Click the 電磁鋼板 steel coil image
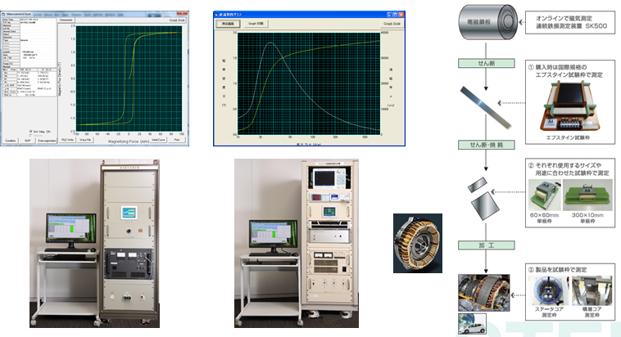The image size is (621, 337). coord(488,22)
